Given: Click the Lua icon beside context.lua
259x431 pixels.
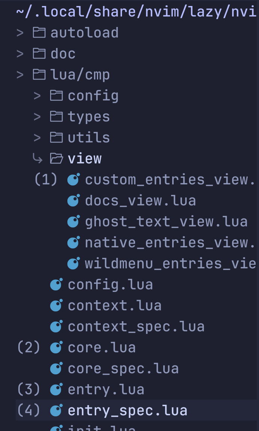Looking at the screenshot, I should pyautogui.click(x=56, y=305).
